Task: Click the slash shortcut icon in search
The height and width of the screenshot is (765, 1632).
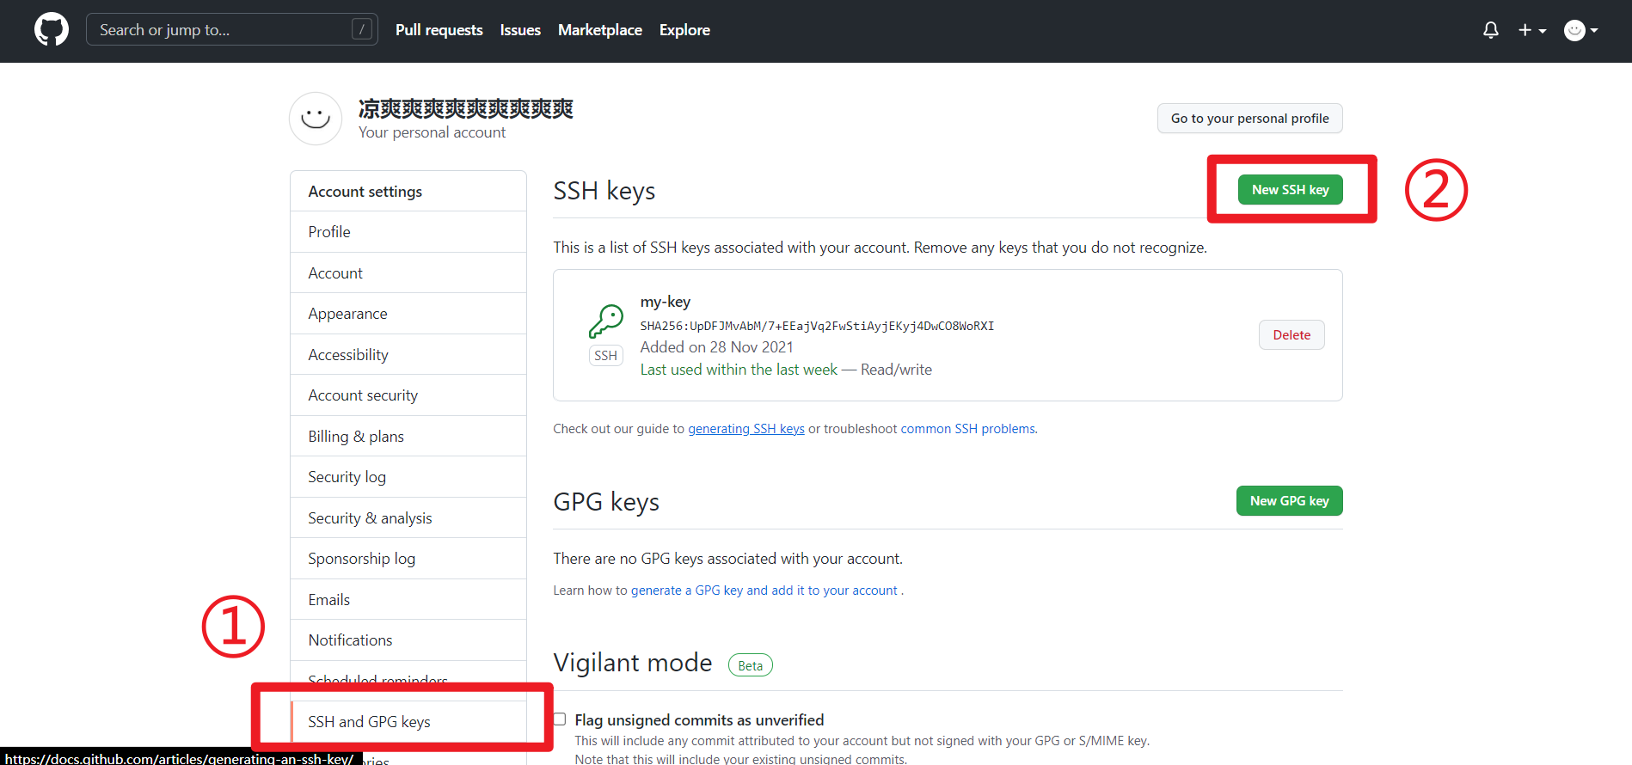Action: 362,29
